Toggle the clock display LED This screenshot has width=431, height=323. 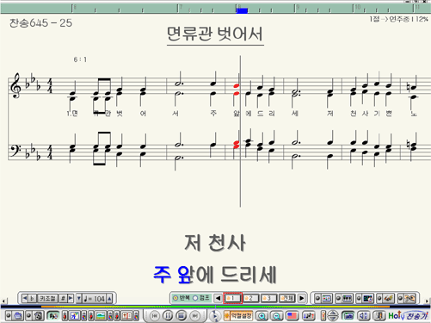359,298
